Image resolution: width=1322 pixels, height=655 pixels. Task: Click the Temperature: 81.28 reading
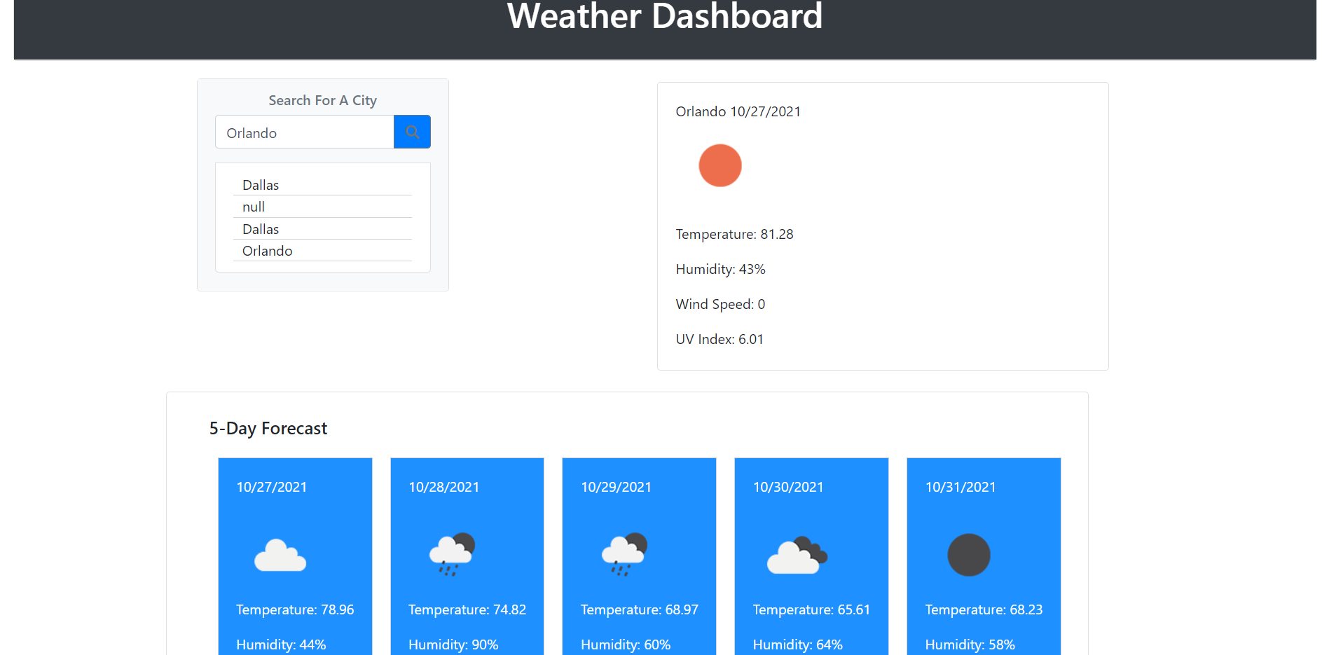(x=734, y=234)
